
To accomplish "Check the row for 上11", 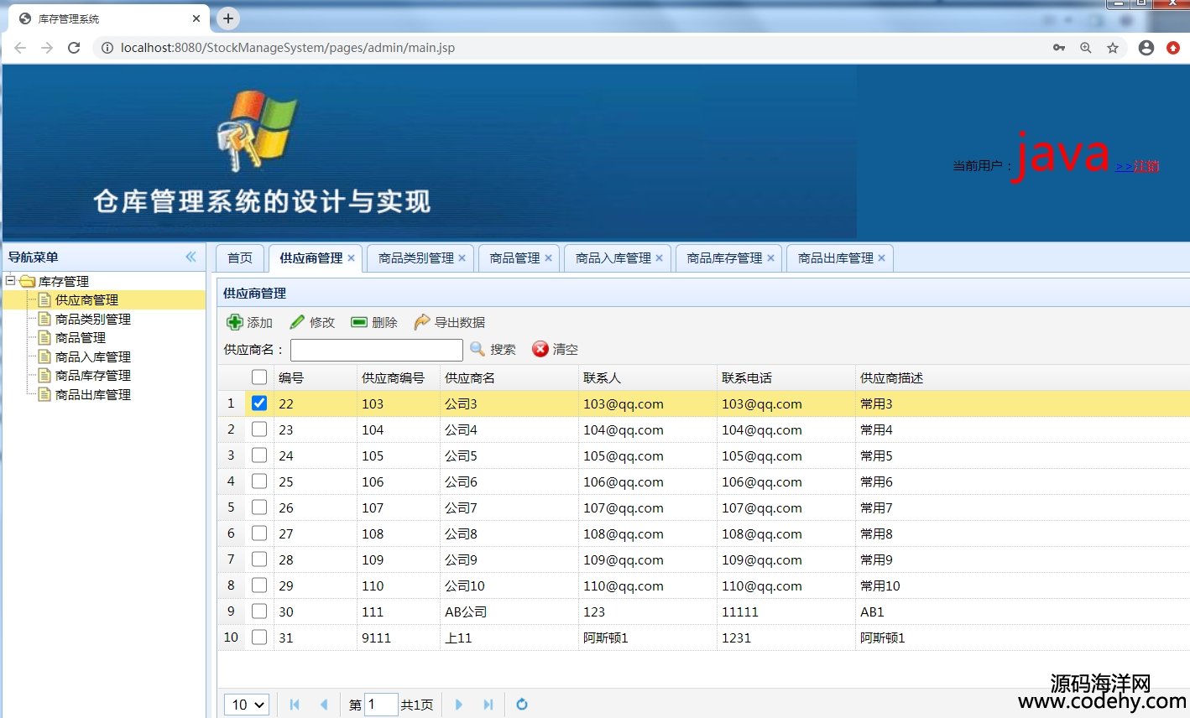I will (259, 637).
